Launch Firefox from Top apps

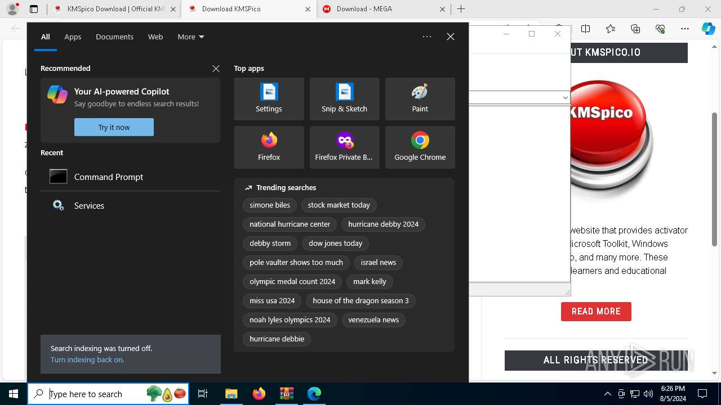(269, 147)
